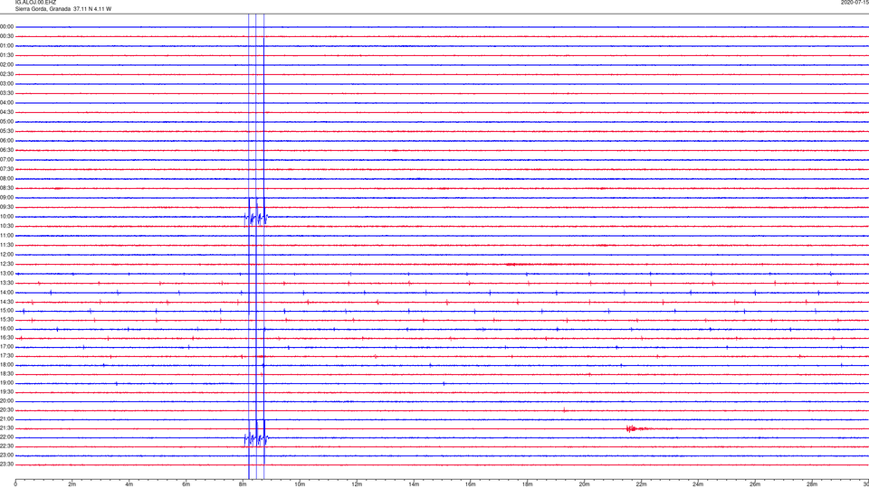Image resolution: width=869 pixels, height=488 pixels.
Task: Select the 06:00 trace time label
Action: 7,141
